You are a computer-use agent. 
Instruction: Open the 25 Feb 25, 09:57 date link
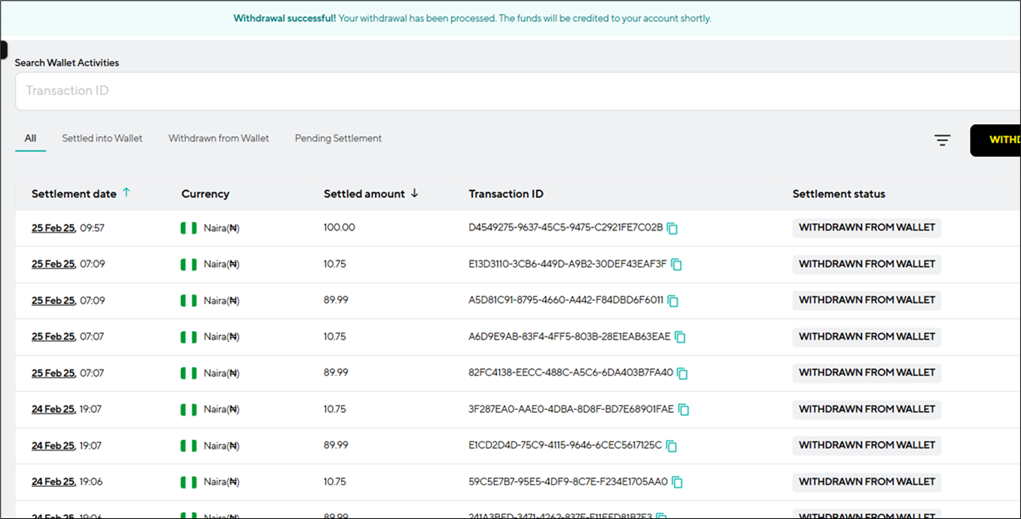pyautogui.click(x=53, y=228)
